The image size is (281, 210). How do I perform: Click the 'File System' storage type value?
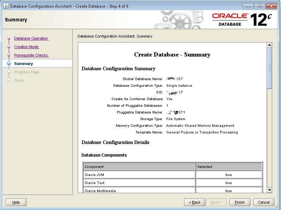click(x=176, y=119)
